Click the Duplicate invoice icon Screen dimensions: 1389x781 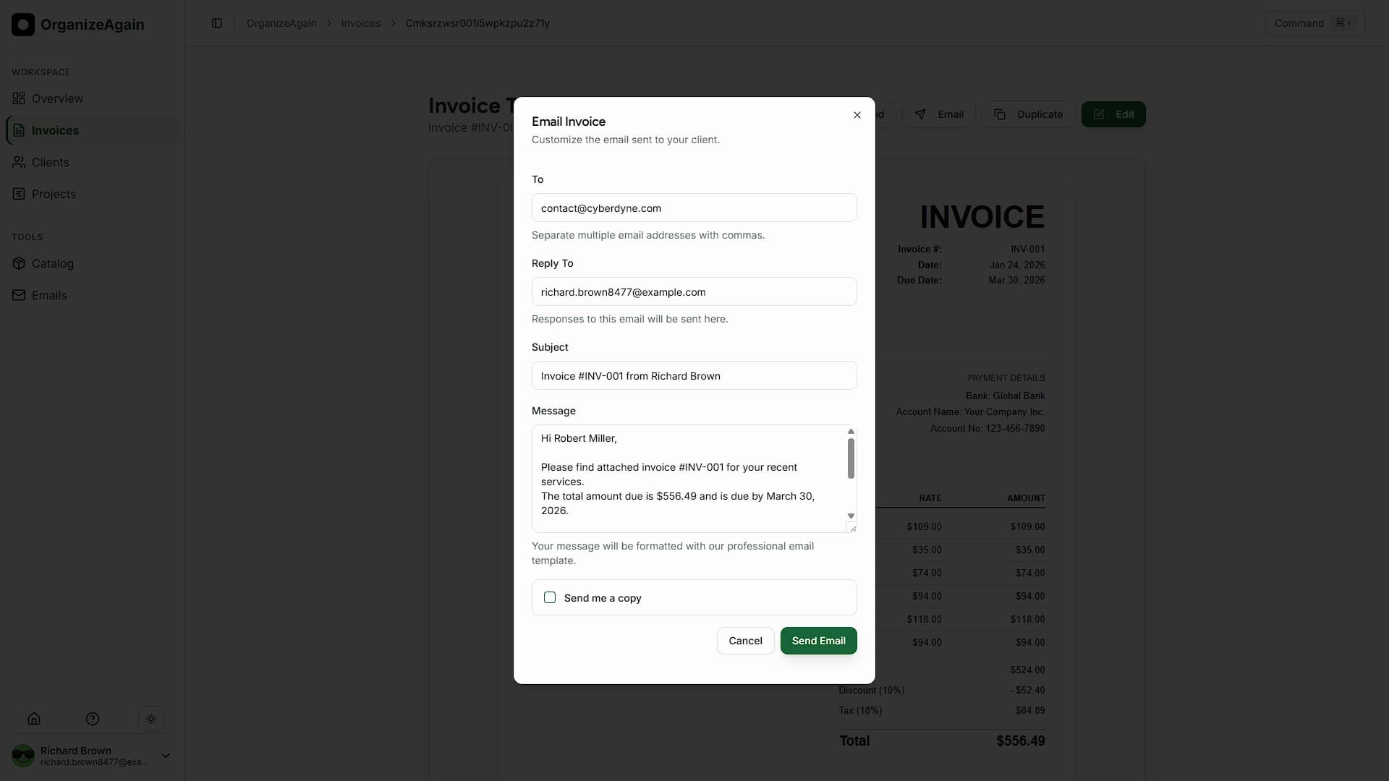click(x=1001, y=114)
